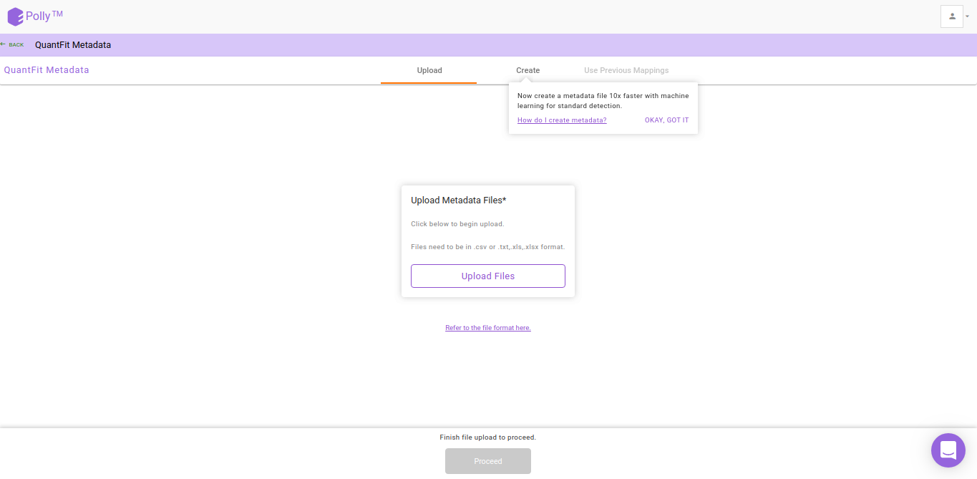Open the chat support bubble icon

[948, 450]
